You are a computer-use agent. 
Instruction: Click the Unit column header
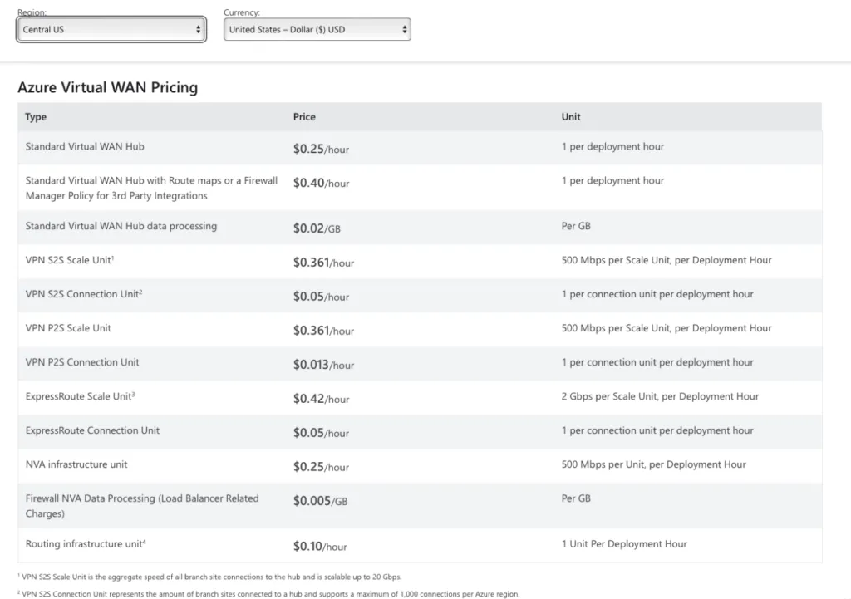click(571, 117)
